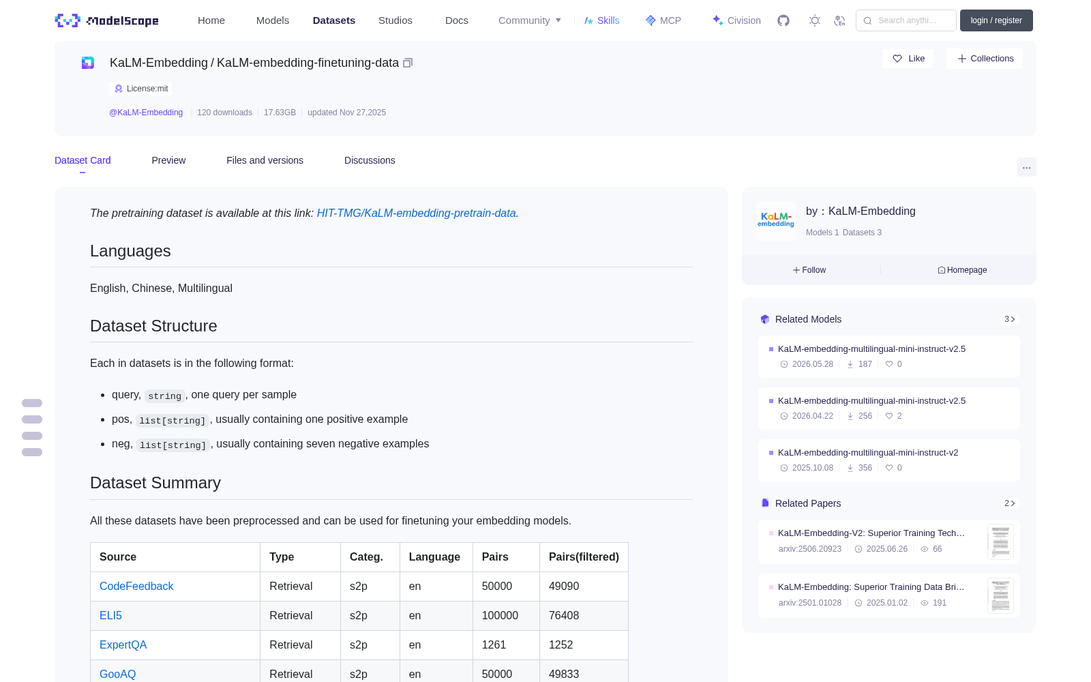
Task: Copy dataset name using copy icon
Action: 408,63
